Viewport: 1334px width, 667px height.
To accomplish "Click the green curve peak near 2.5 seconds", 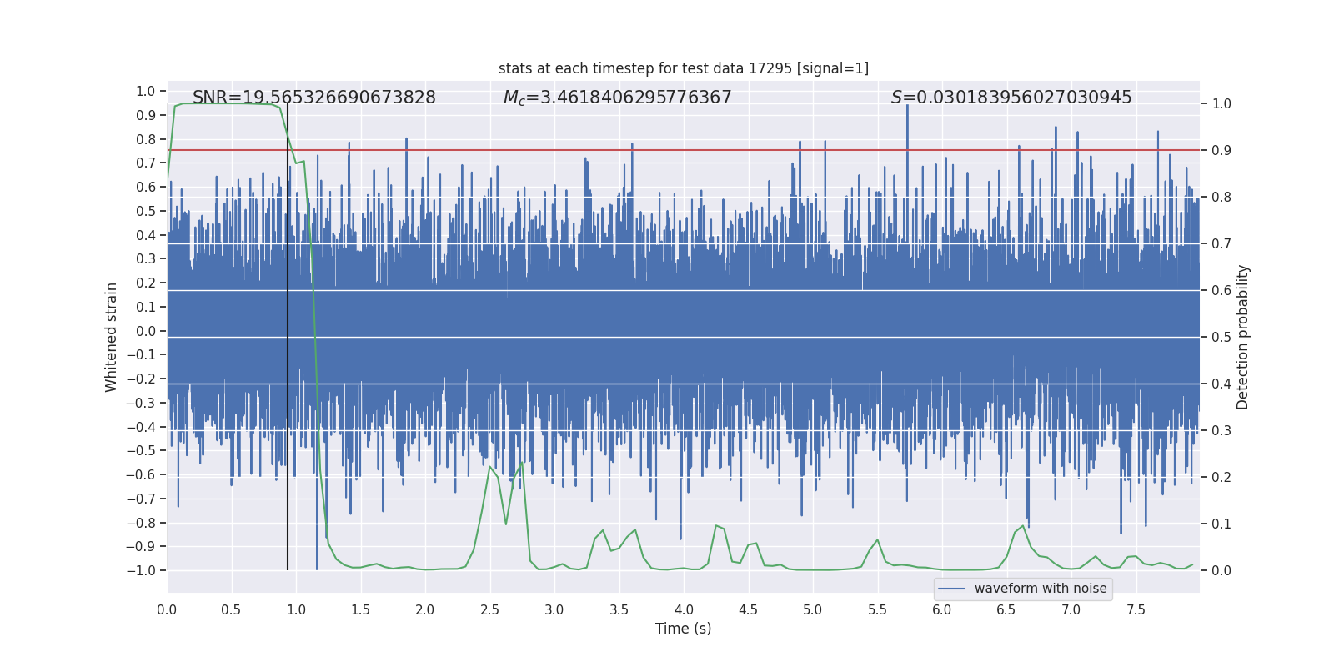I will [490, 467].
